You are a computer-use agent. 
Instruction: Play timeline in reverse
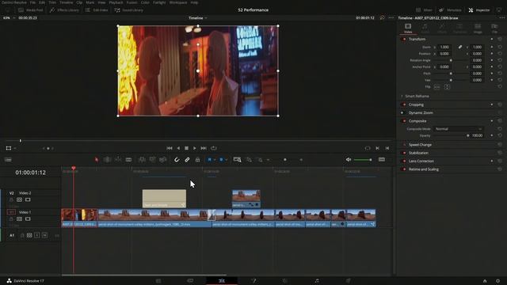(178, 148)
